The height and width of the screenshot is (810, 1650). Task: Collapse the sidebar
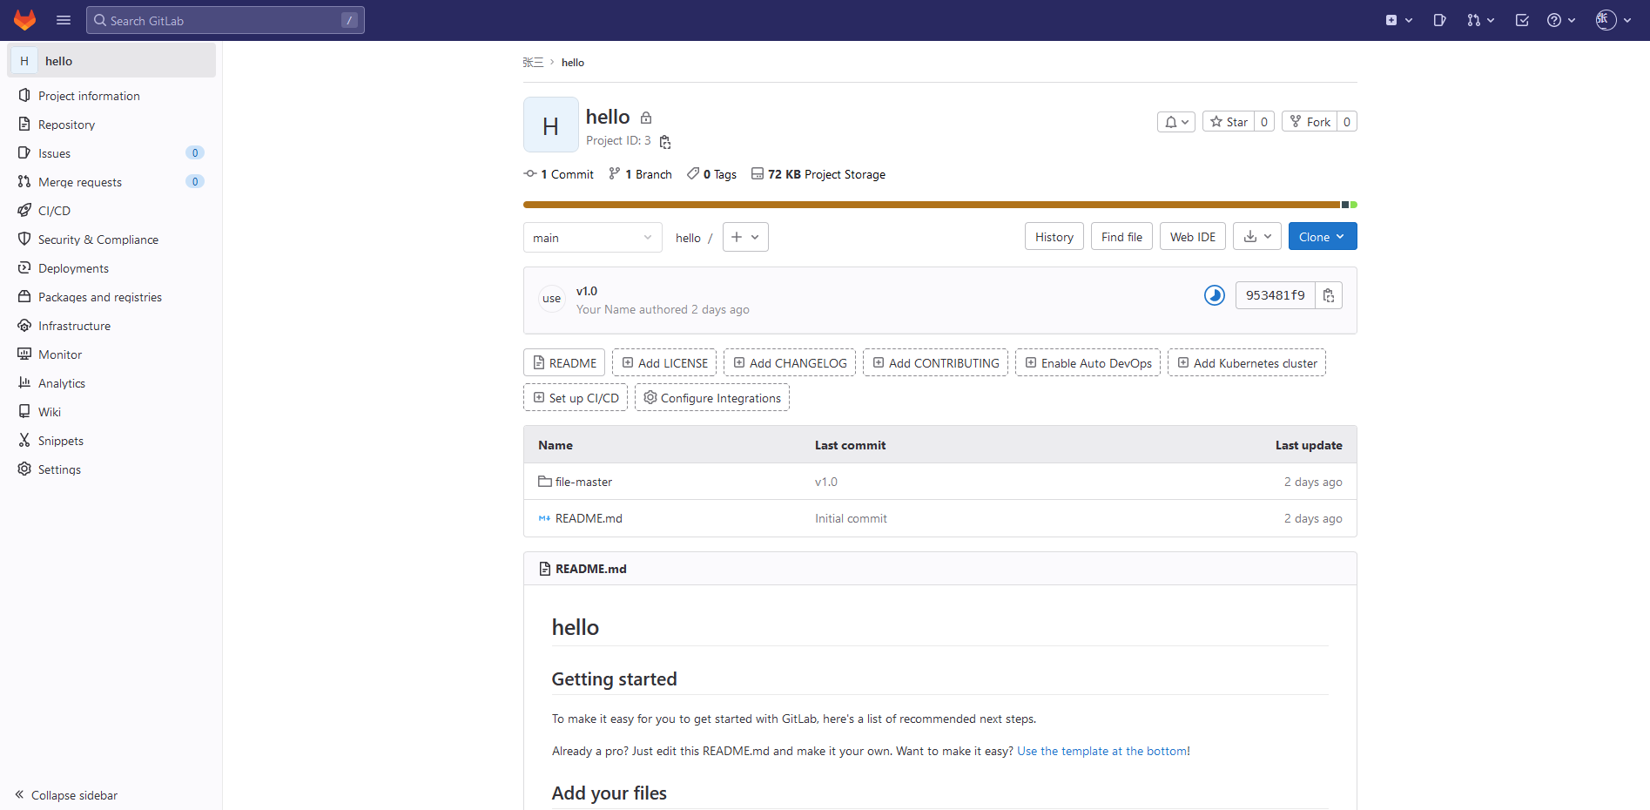coord(66,795)
